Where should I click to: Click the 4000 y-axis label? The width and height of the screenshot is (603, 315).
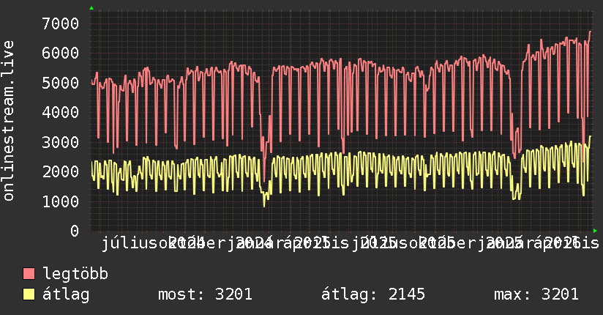click(61, 112)
